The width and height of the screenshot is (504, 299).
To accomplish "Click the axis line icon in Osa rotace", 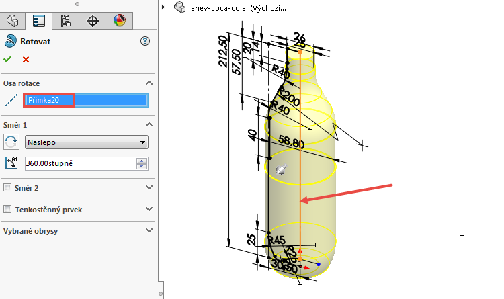I will [11, 100].
